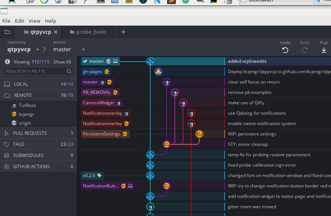
Task: Select commit 'make use of QtPy'
Action: 246,103
